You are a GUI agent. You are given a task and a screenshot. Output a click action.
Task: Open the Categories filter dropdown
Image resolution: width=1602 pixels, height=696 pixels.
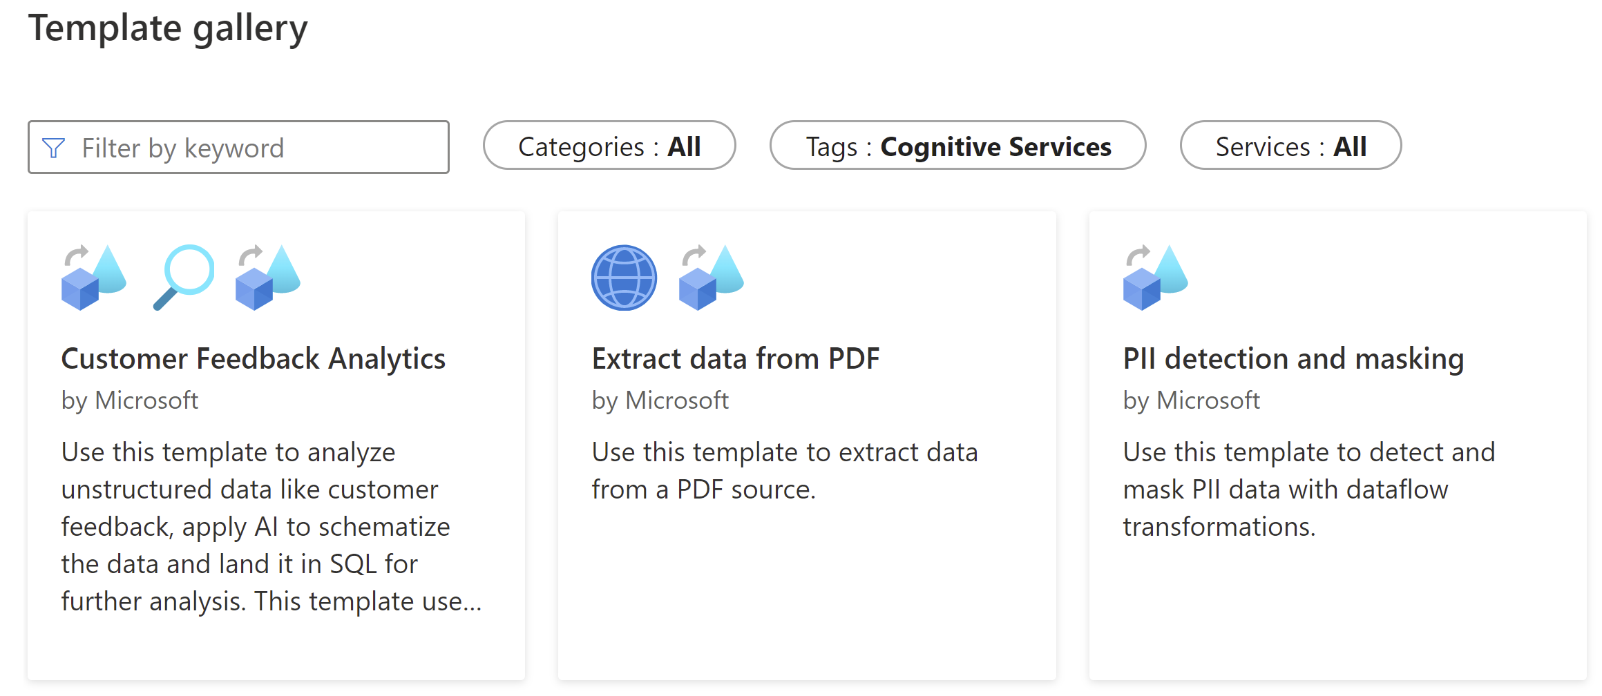[x=609, y=146]
